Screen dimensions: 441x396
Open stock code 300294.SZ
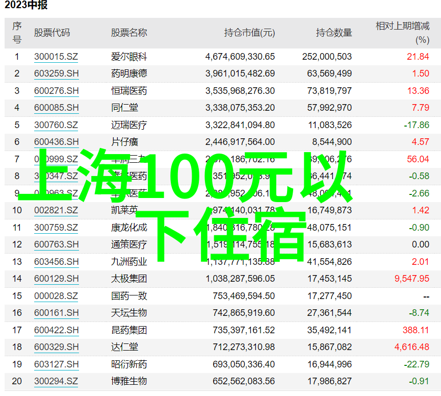(56, 381)
